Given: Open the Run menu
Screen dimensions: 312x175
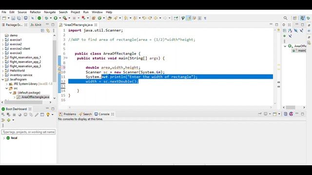Looking at the screenshot, I should [86, 12].
